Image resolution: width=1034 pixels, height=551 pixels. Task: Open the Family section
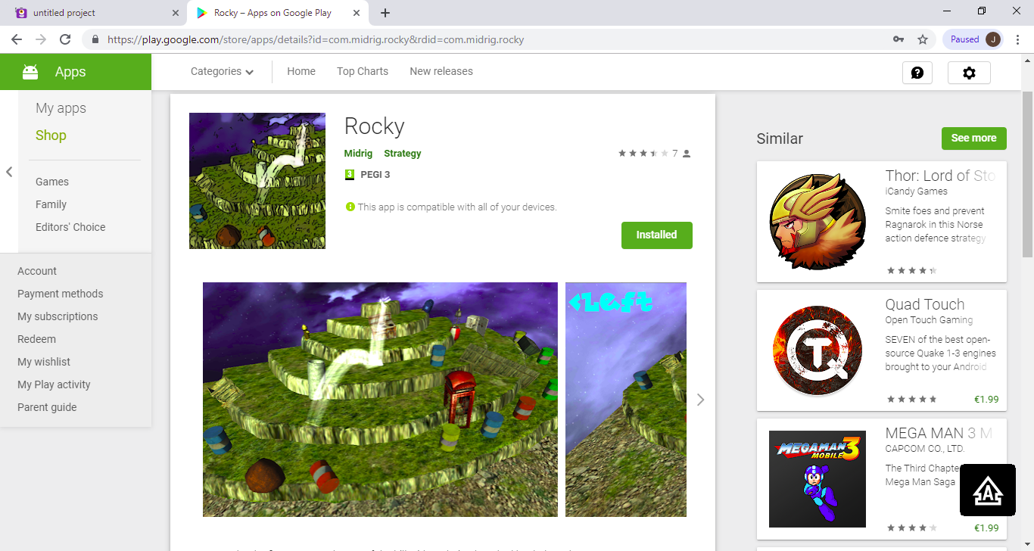51,204
